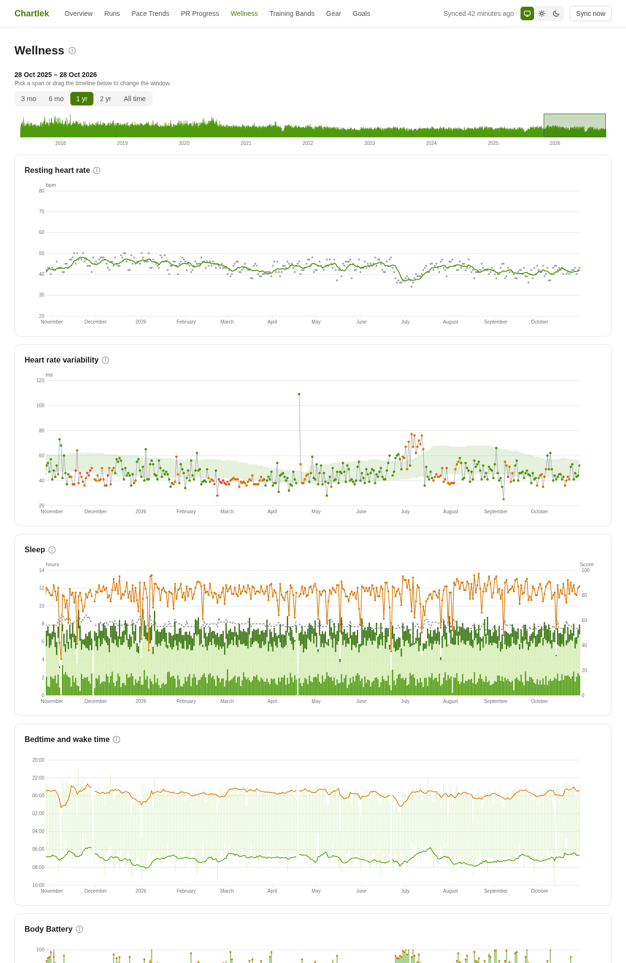Screen dimensions: 626x963
Task: Open the Pace Trends page
Action: click(x=150, y=13)
